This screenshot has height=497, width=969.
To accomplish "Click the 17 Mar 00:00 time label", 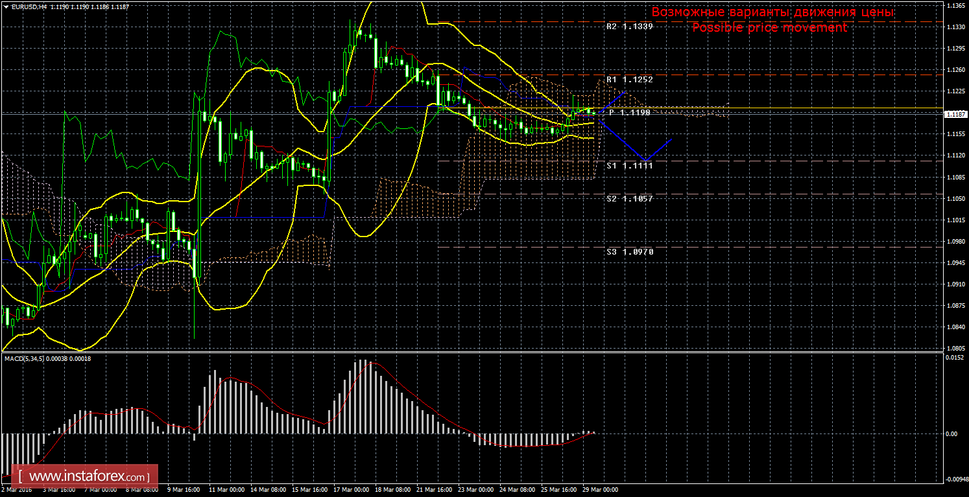I will click(x=353, y=490).
